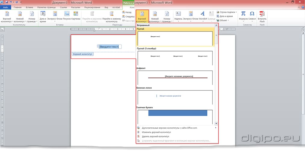Click the [Введите текст] placeholder in the document header
Image resolution: width=305 pixels, height=153 pixels.
[109, 47]
